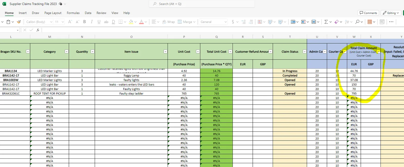
Task: Click Insert cells icon
Action: pos(293,22)
